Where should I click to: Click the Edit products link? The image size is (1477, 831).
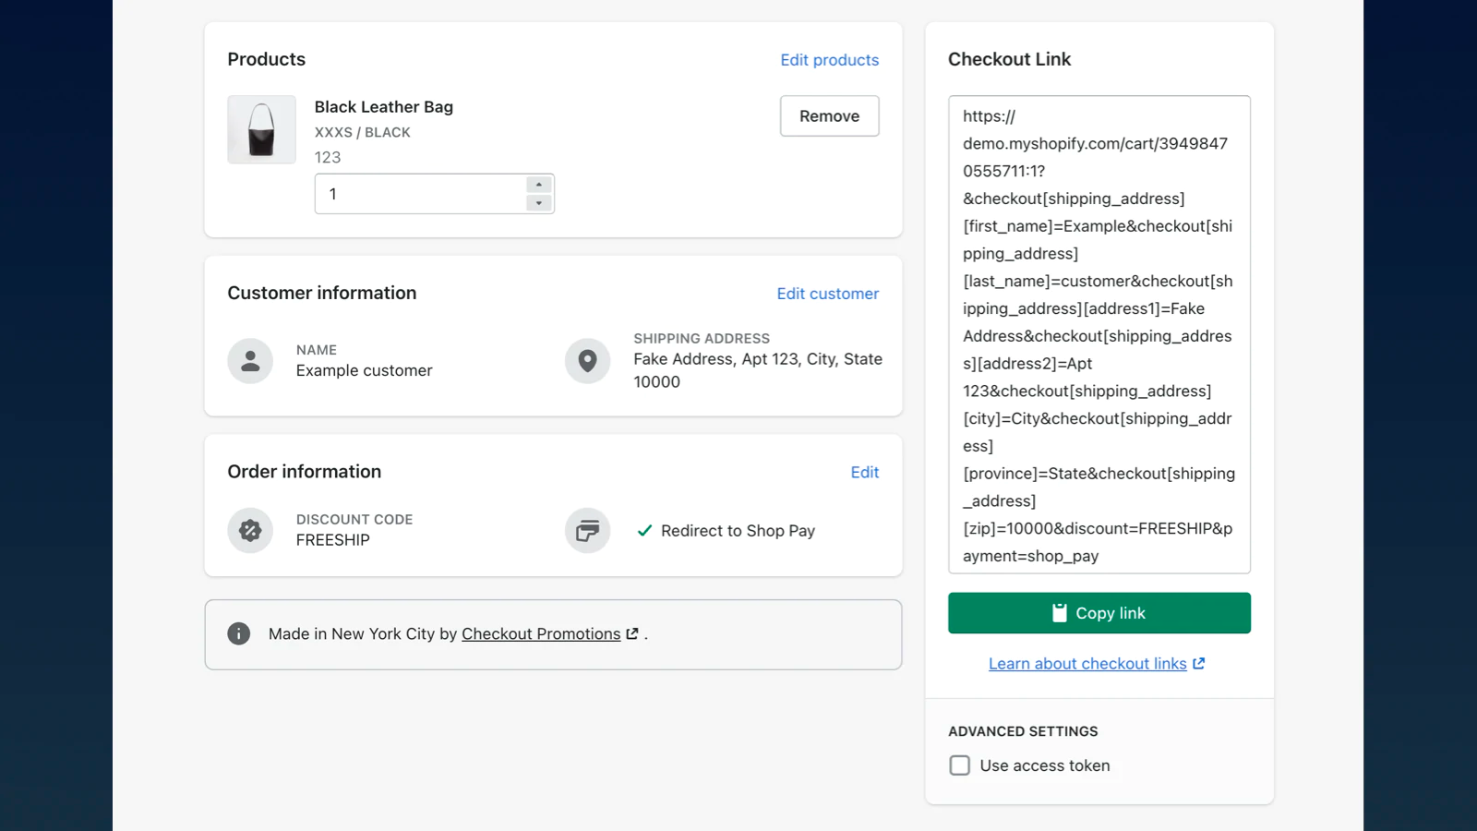829,60
